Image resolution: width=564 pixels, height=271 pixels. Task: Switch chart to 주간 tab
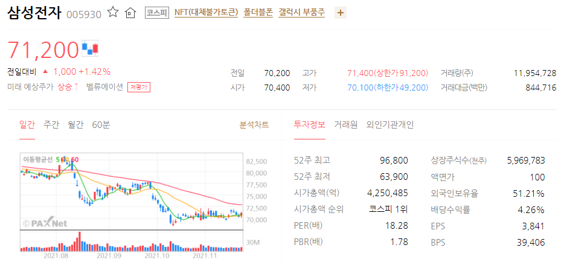(51, 125)
